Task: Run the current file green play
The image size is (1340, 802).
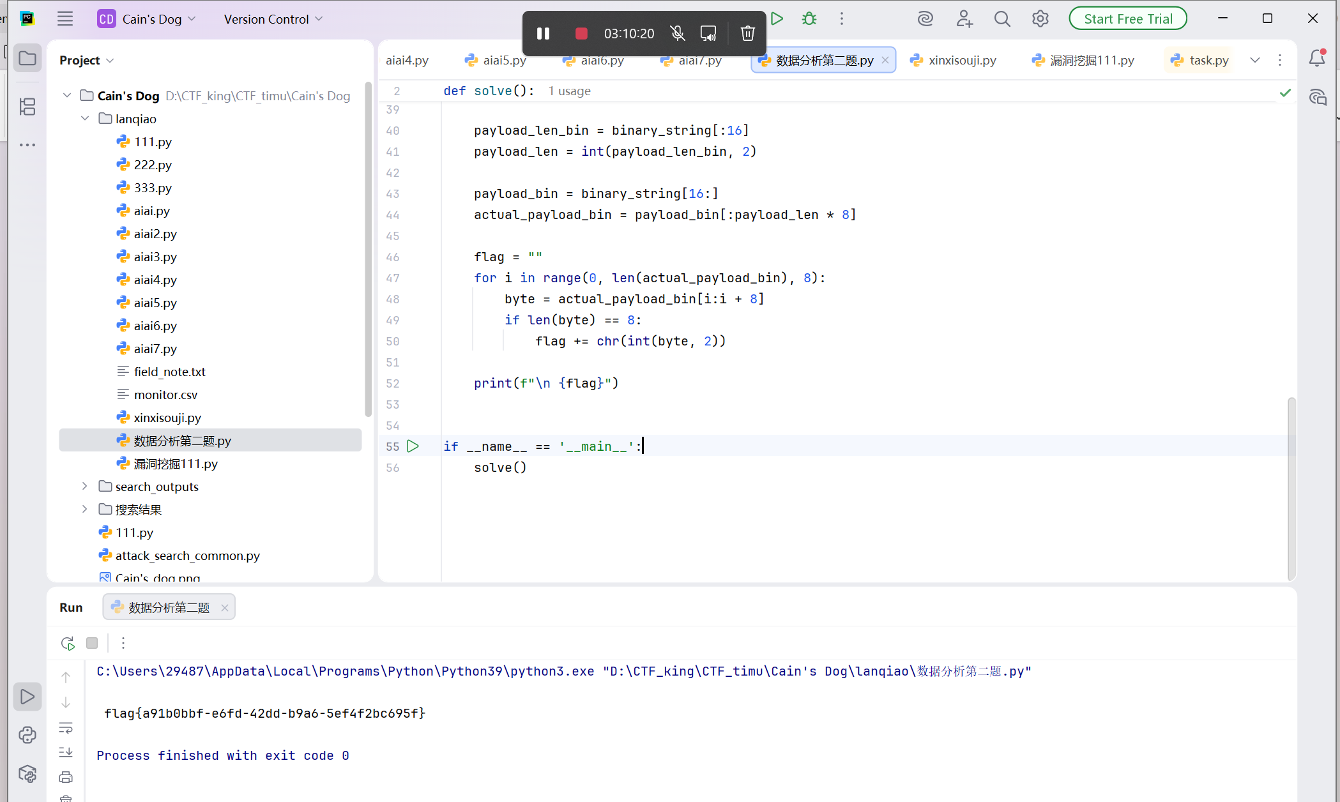Action: click(777, 19)
